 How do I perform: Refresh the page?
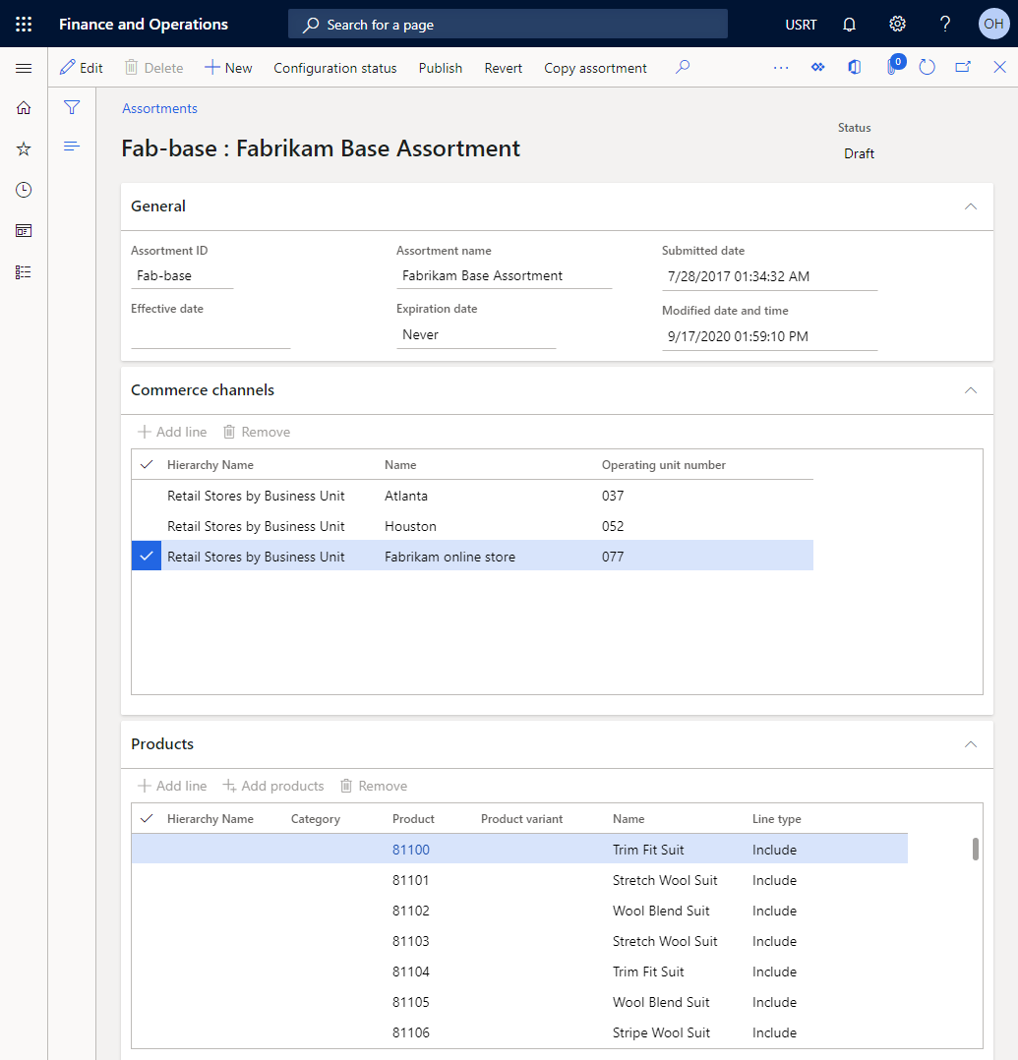tap(927, 67)
